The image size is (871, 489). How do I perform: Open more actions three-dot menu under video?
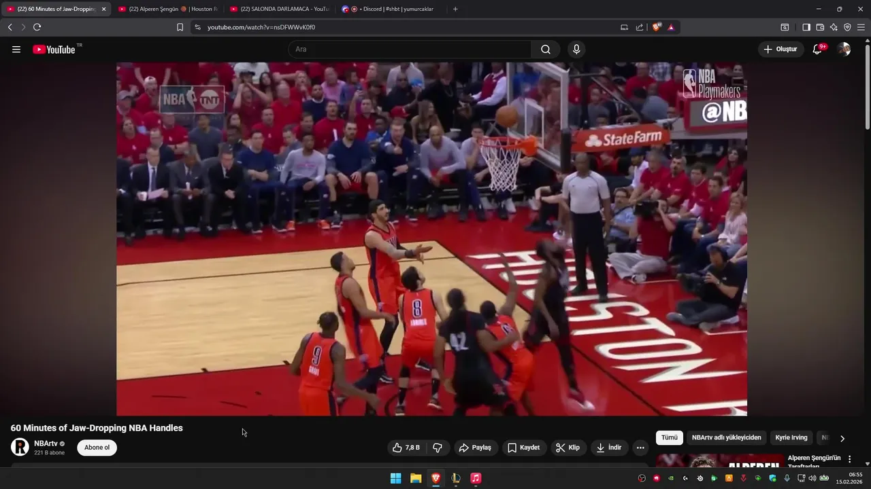(x=640, y=448)
